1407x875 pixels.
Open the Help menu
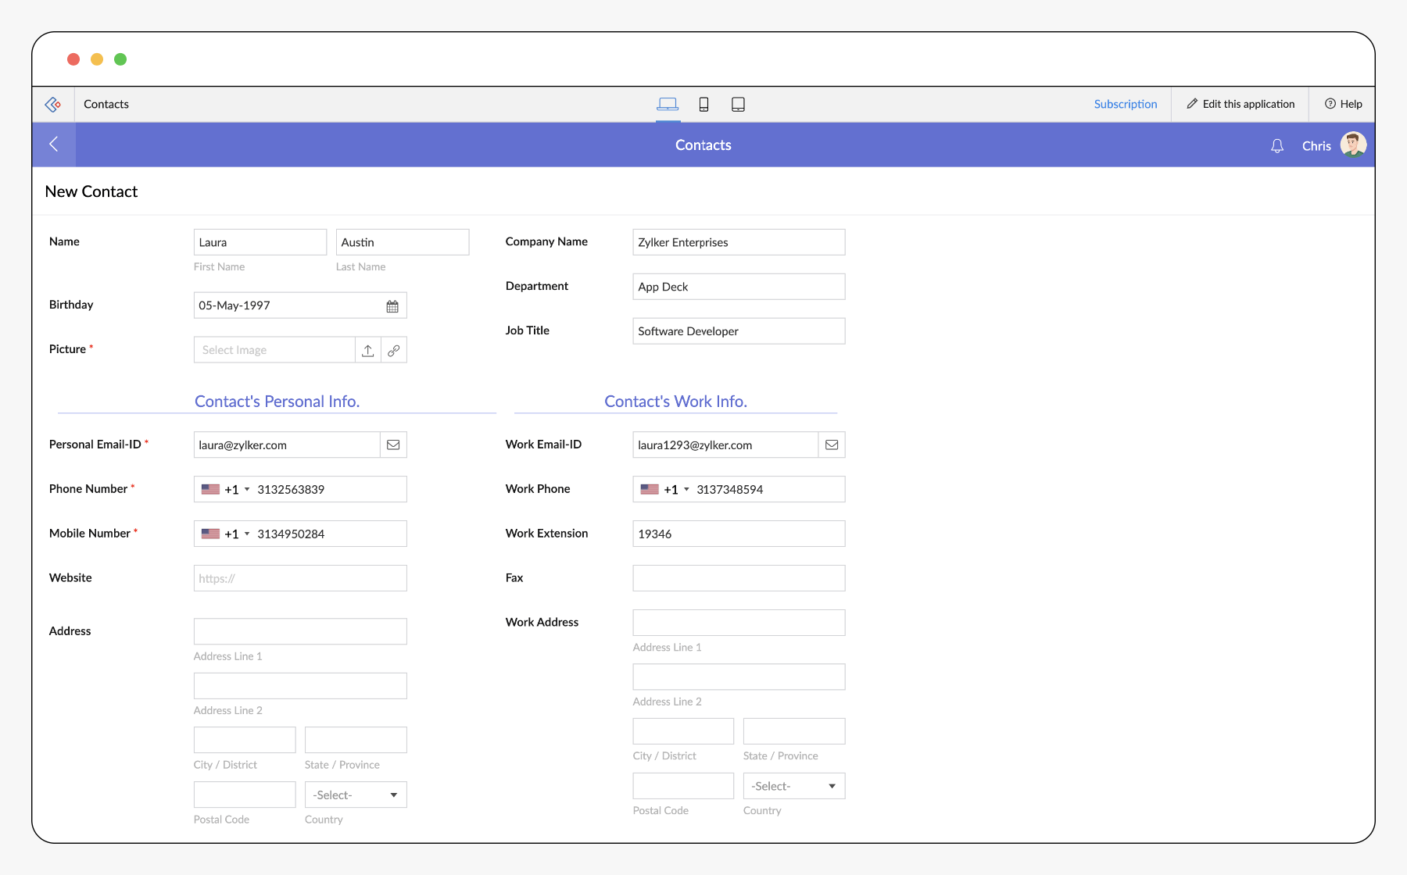point(1343,105)
